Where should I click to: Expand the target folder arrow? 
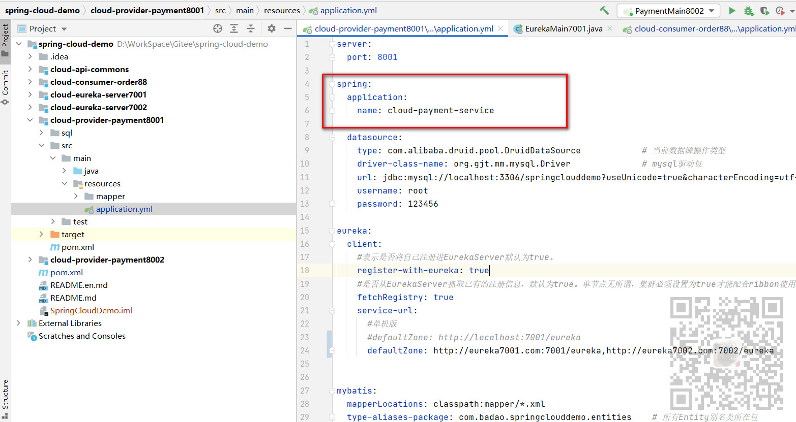point(41,235)
